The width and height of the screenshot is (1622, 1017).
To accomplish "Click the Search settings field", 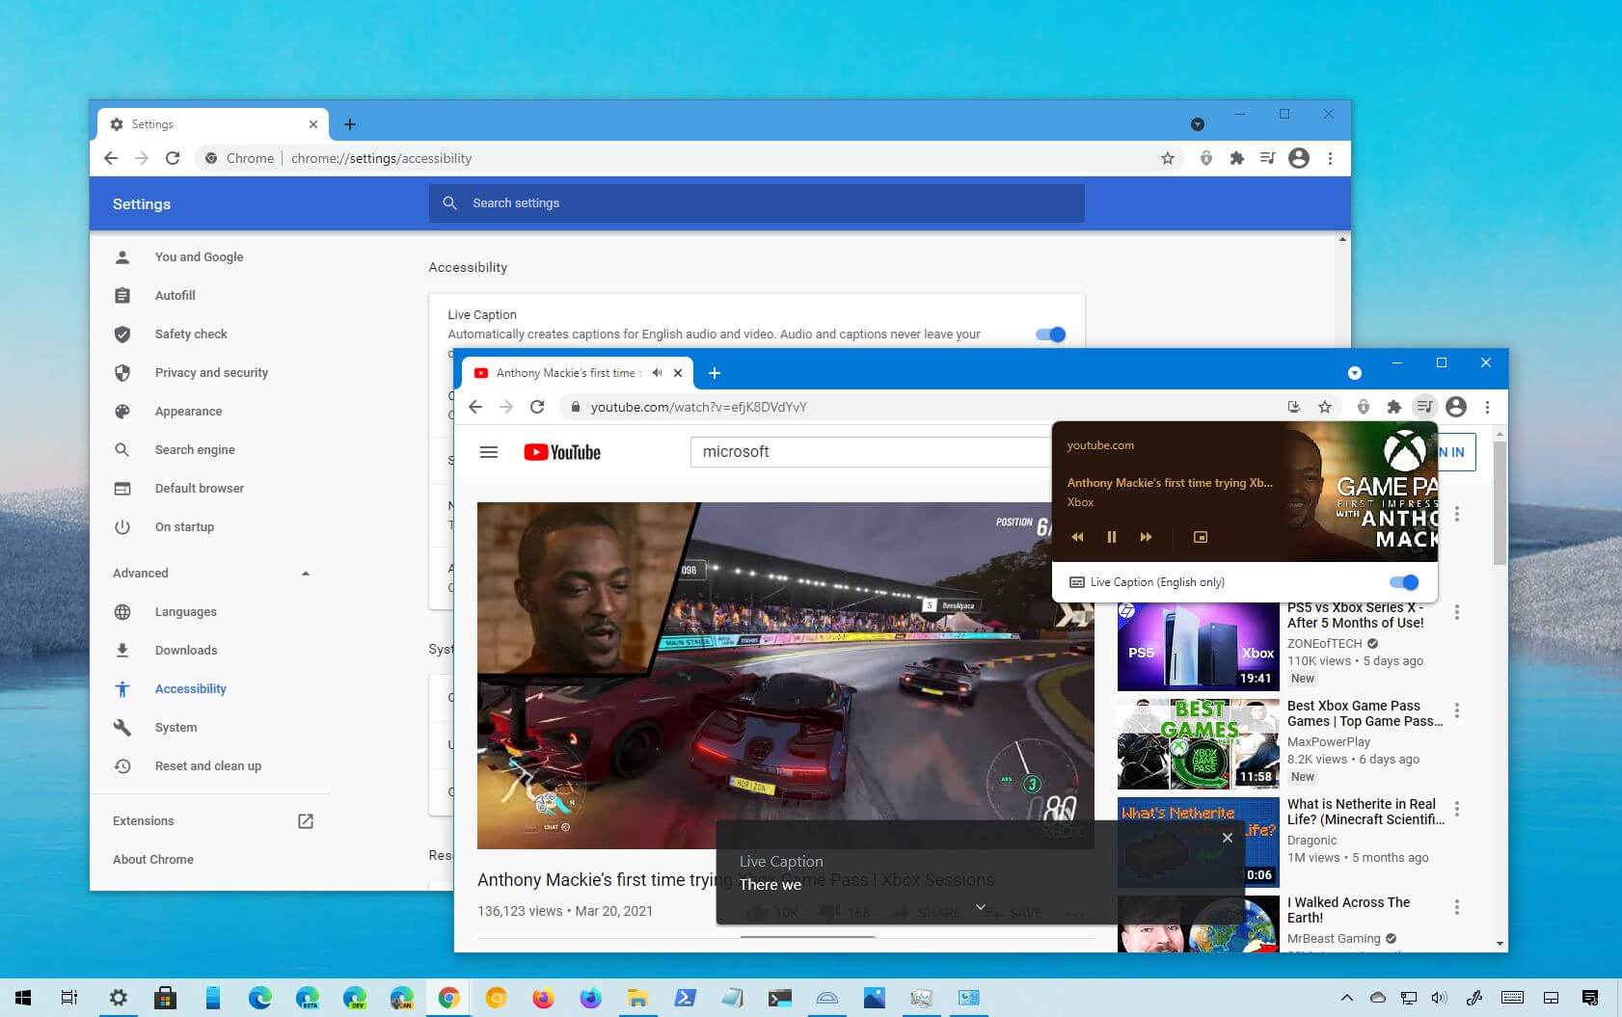I will pos(756,203).
